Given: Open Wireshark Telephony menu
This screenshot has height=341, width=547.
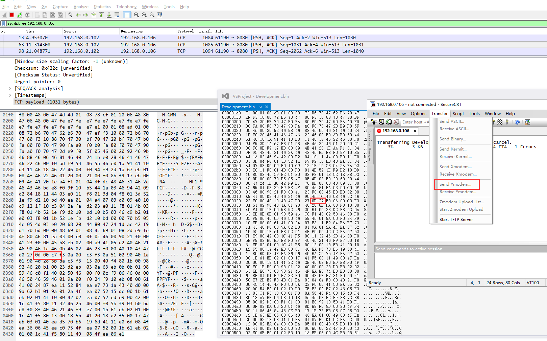Looking at the screenshot, I should pos(126,6).
